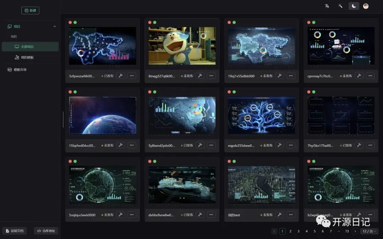Viewport: 383px width, 239px height.
Task: Edit project cpnmay7c7hc0 with hammer icon
Action: tap(359, 76)
